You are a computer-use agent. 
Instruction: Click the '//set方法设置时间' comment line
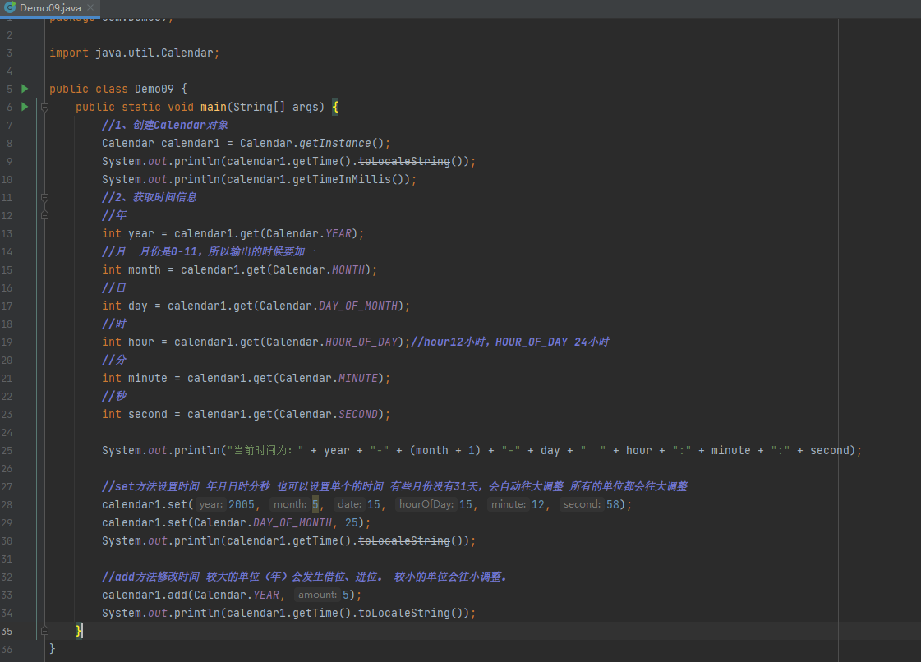(x=394, y=486)
